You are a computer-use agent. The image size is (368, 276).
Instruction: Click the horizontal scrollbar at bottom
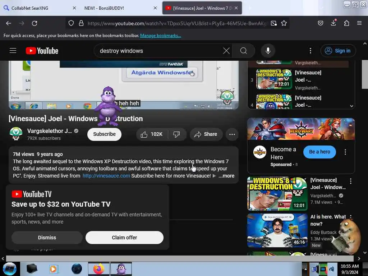[180, 258]
